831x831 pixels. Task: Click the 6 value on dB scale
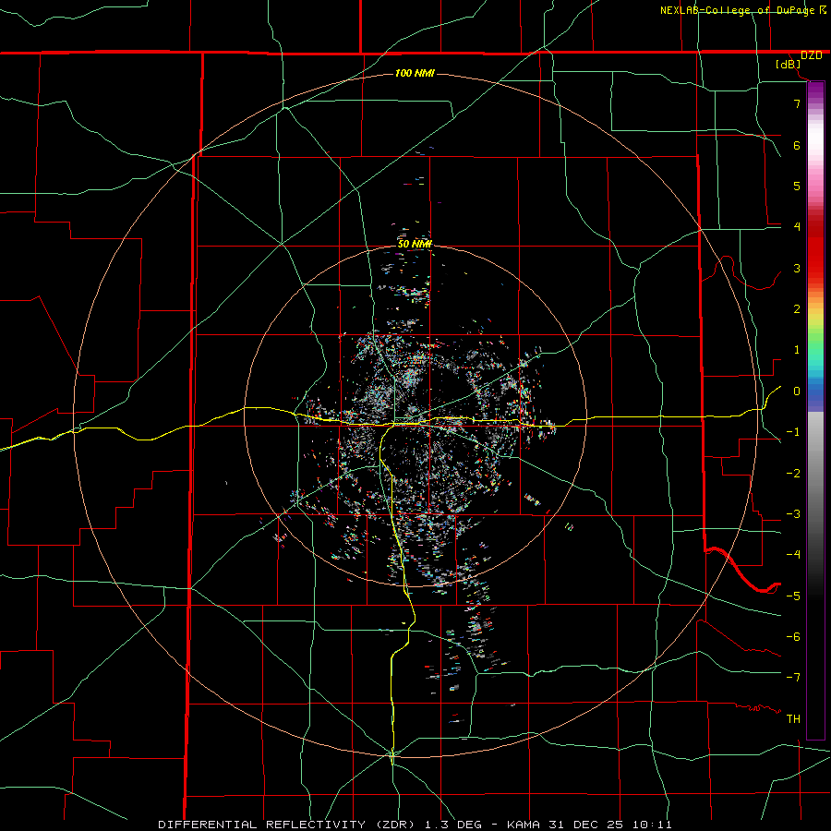(x=797, y=145)
